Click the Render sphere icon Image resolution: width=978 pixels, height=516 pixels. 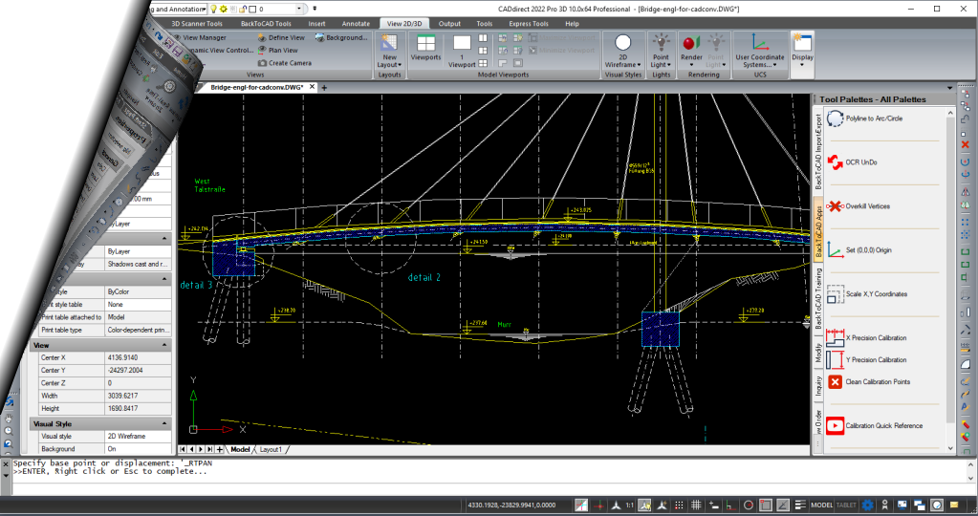[x=691, y=43]
